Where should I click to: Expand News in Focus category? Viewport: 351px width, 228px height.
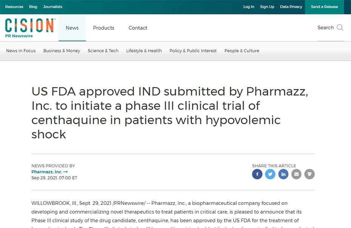tap(21, 51)
